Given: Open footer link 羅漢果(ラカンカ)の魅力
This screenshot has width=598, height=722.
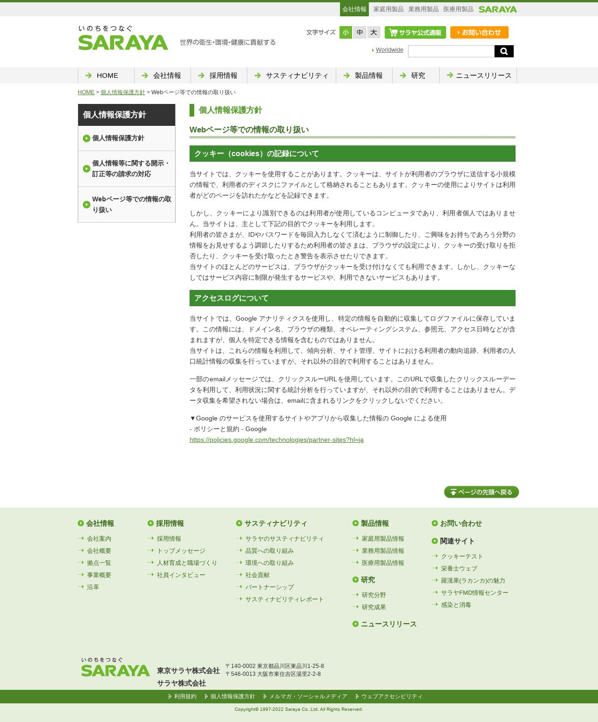Looking at the screenshot, I should [x=473, y=580].
